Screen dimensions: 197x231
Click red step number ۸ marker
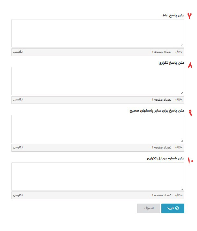coord(190,65)
